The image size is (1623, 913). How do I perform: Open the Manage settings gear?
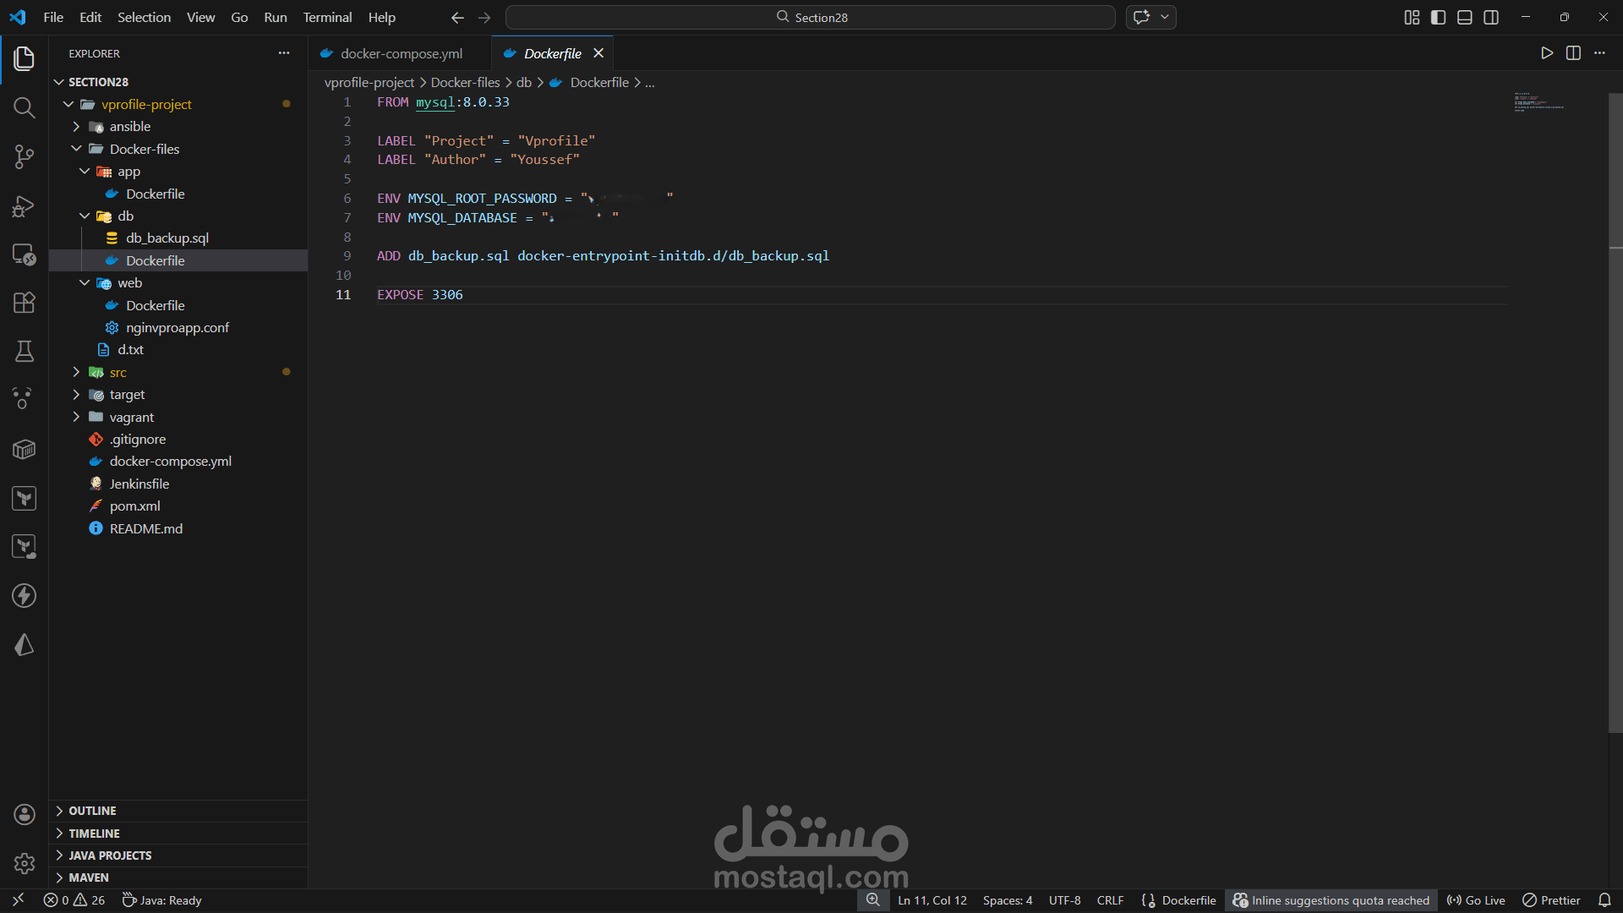tap(24, 863)
